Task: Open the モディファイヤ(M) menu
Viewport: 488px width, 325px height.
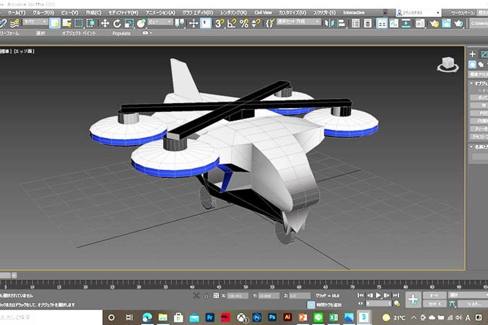Action: (122, 12)
